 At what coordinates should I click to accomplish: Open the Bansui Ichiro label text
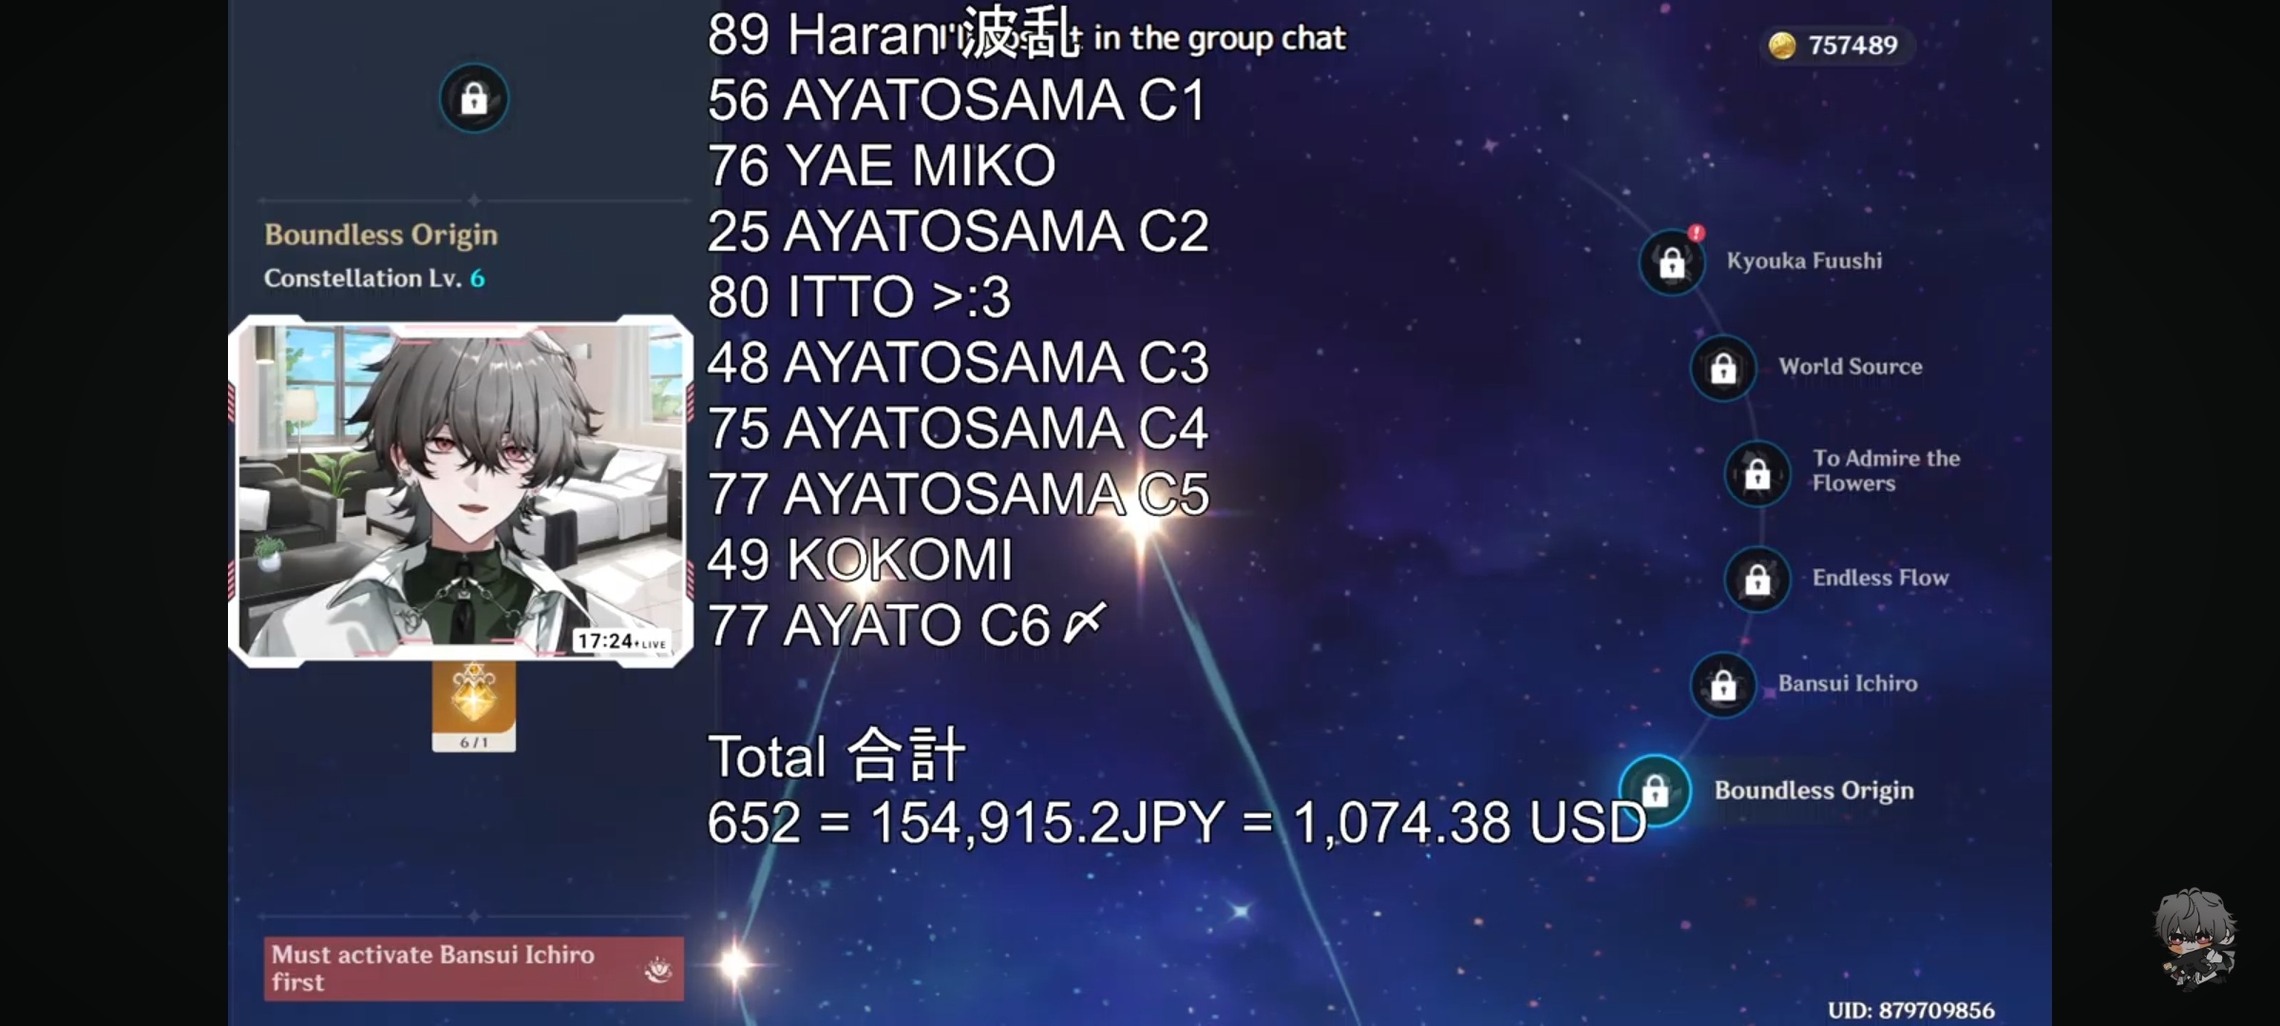[1848, 683]
